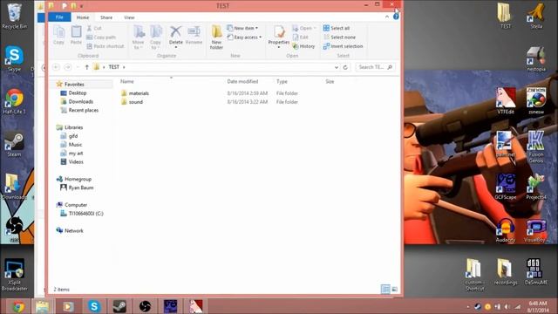Open the Move to button
This screenshot has width=558, height=314.
[138, 37]
